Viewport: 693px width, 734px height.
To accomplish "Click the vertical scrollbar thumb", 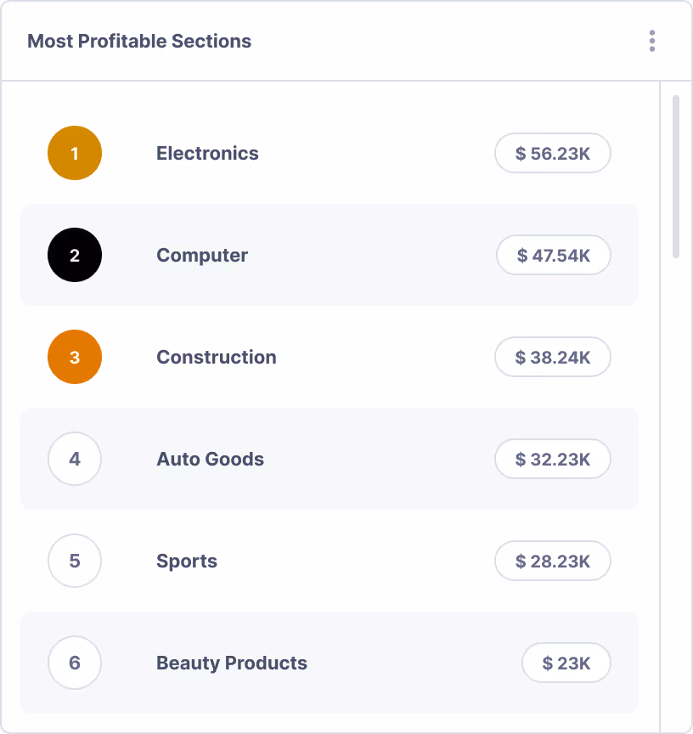I will click(676, 177).
